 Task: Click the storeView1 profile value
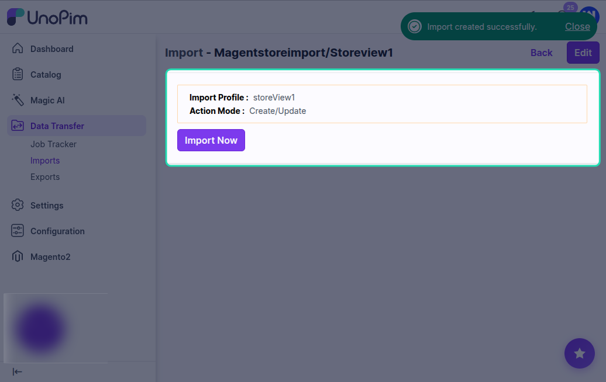pos(274,97)
